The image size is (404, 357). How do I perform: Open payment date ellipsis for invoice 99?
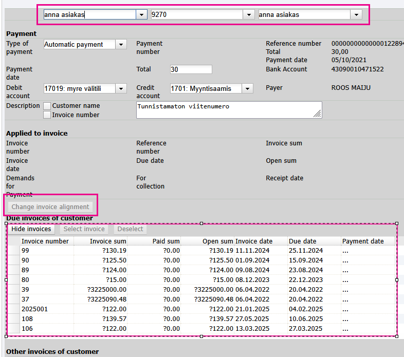tap(345, 251)
